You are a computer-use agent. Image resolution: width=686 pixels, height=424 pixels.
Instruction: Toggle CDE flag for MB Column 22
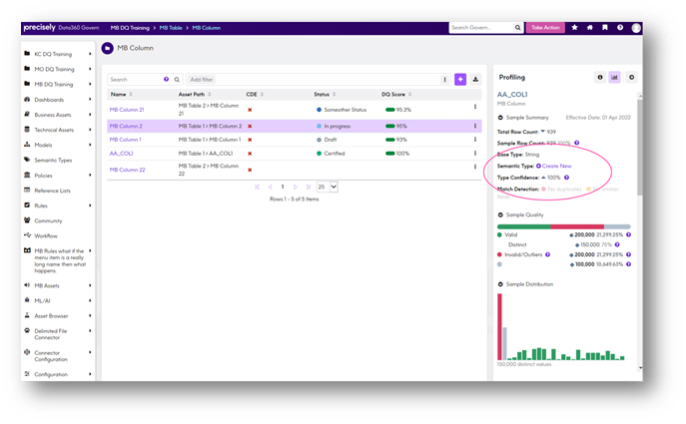pyautogui.click(x=250, y=170)
